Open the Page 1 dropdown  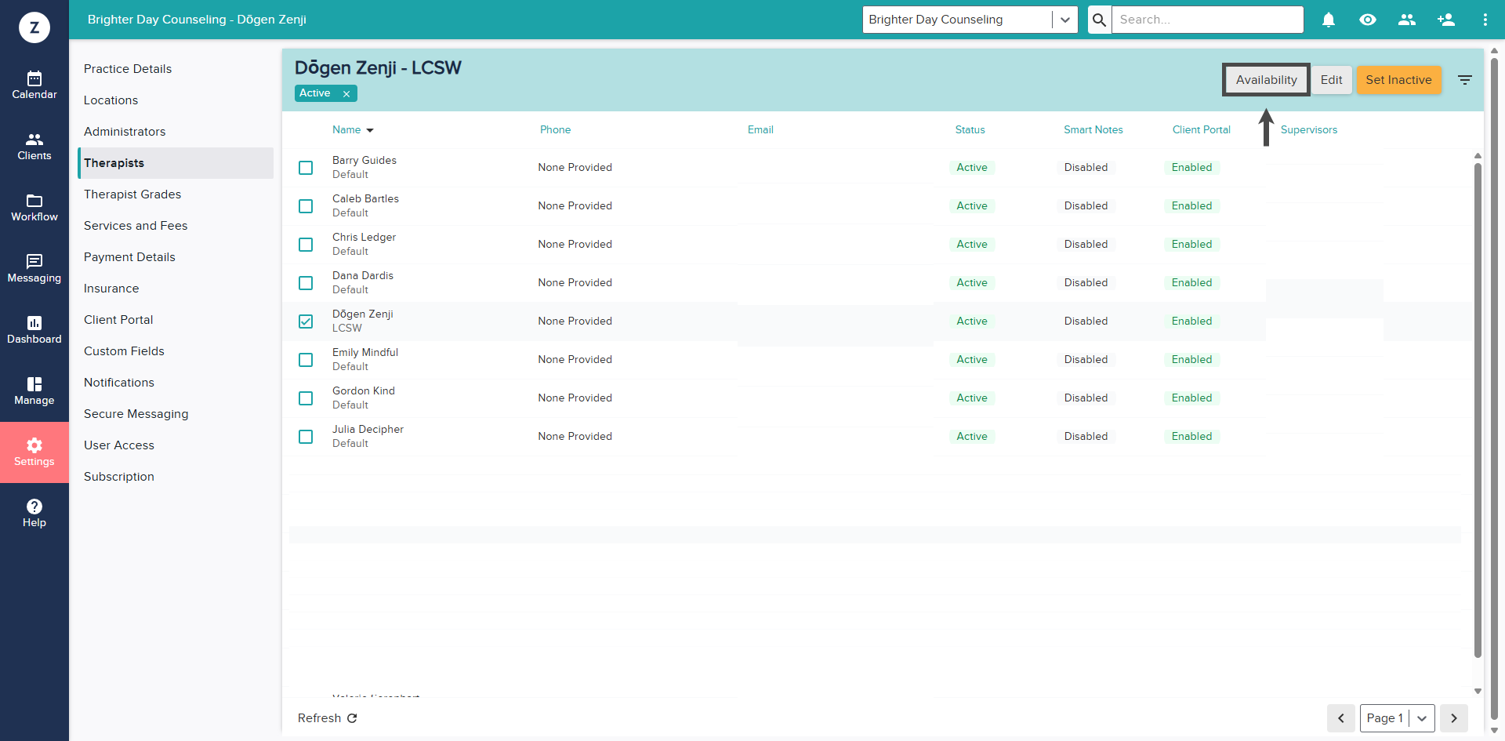1398,718
